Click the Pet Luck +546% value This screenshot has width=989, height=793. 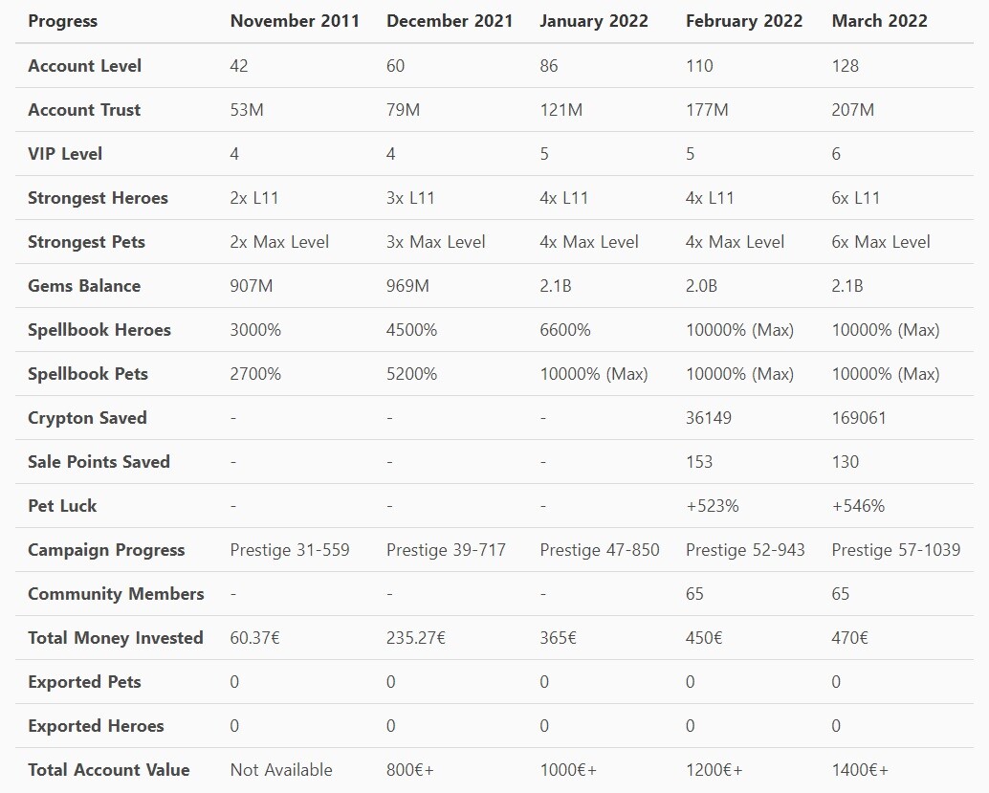tap(858, 506)
